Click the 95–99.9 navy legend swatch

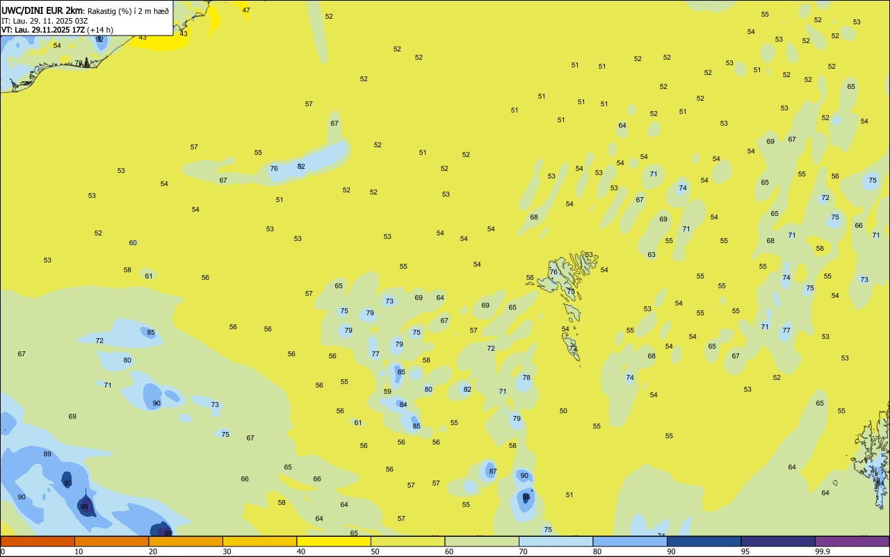[778, 541]
